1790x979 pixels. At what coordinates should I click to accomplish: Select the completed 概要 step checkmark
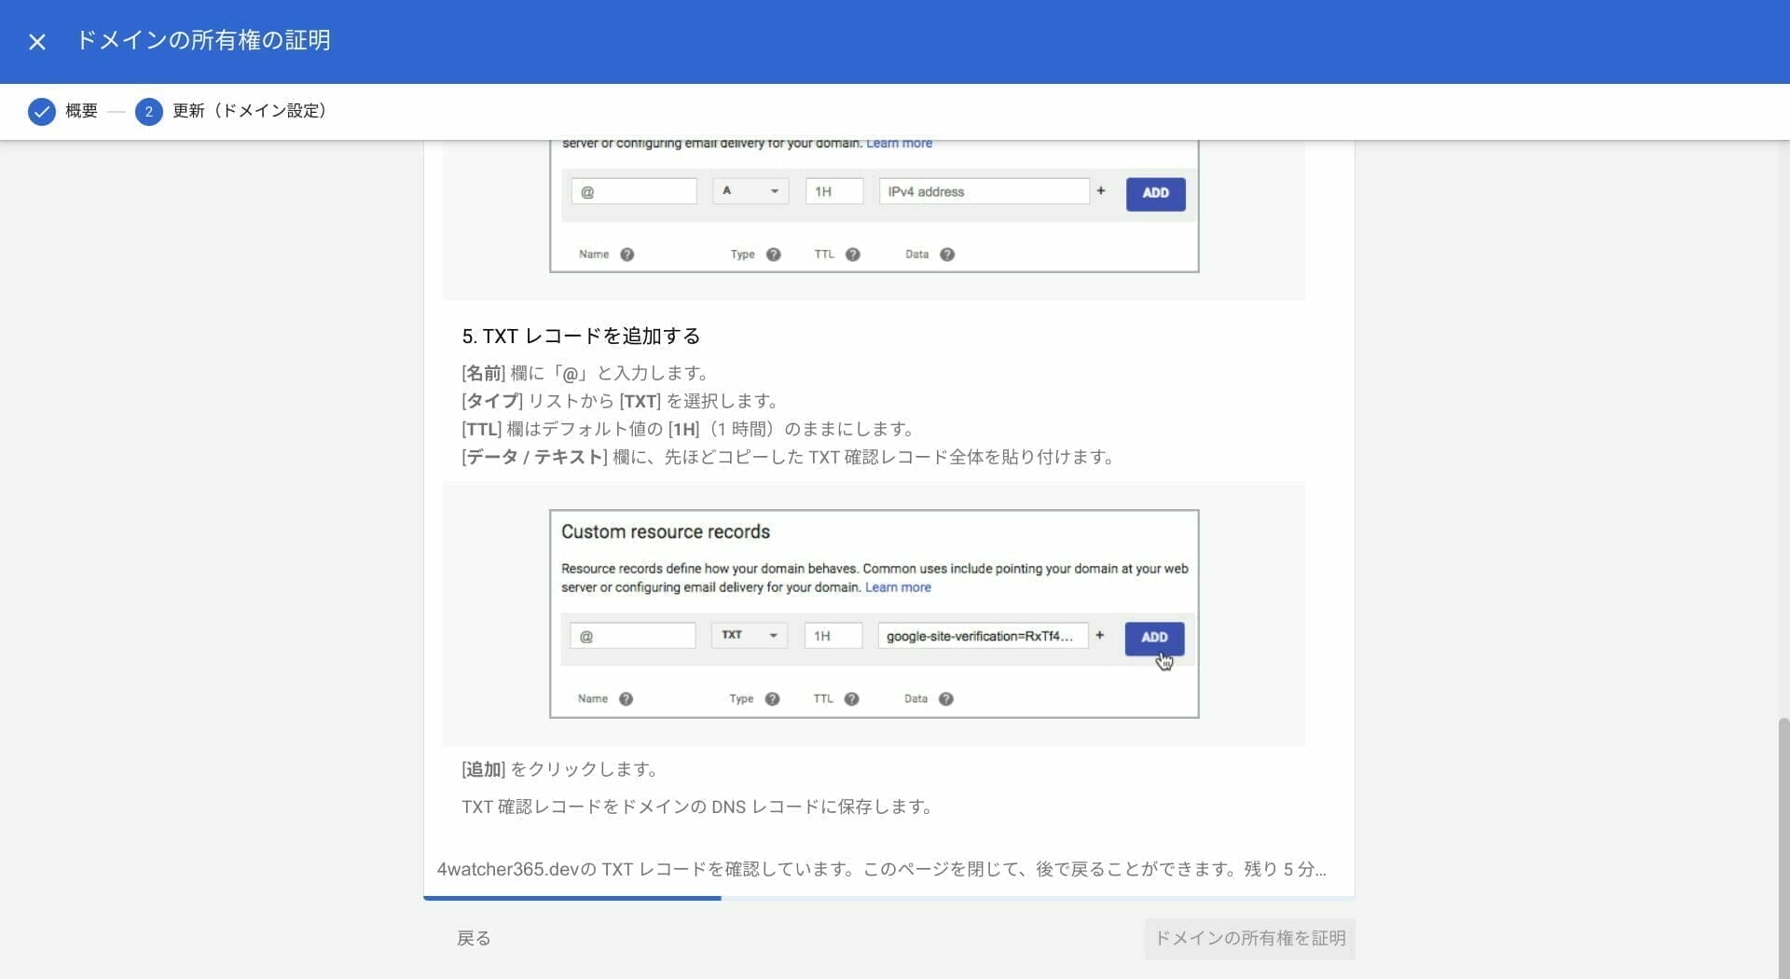coord(41,112)
